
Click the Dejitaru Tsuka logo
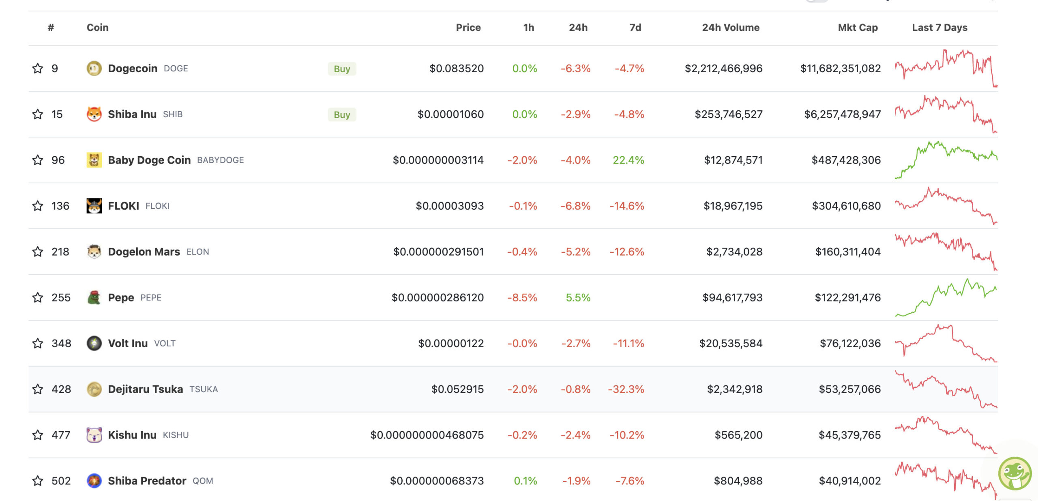click(94, 389)
